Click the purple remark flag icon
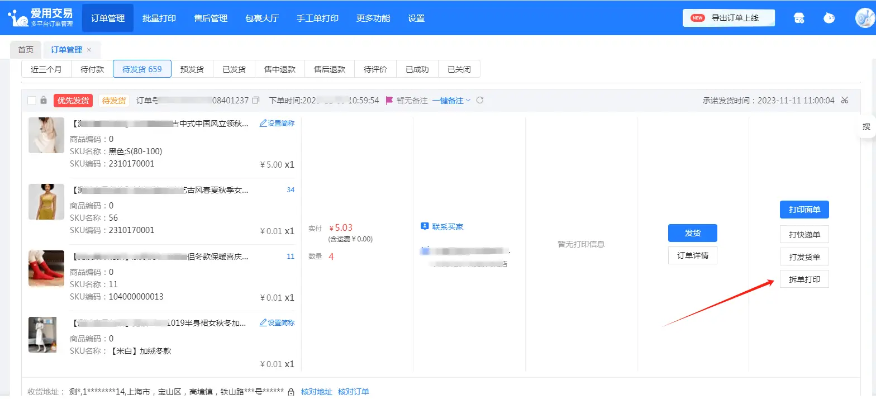Image resolution: width=876 pixels, height=399 pixels. 389,101
